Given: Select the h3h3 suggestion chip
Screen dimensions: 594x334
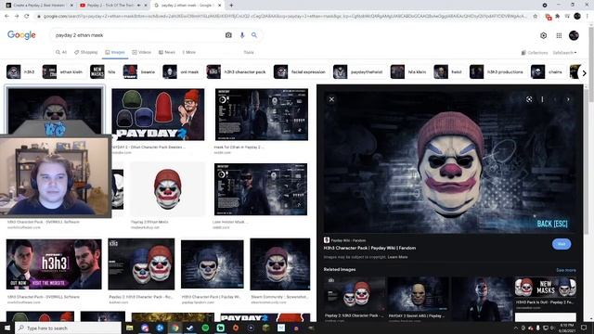Looking at the screenshot, I should pos(20,72).
